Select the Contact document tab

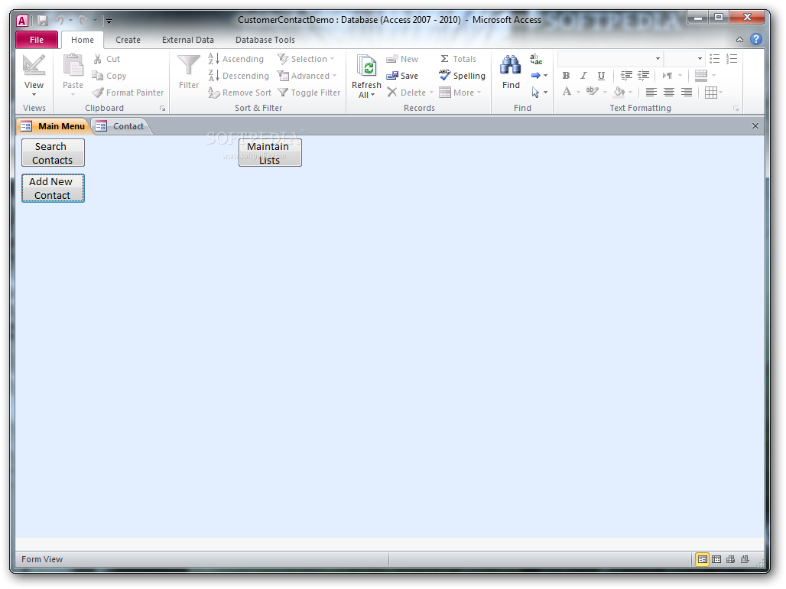point(120,126)
